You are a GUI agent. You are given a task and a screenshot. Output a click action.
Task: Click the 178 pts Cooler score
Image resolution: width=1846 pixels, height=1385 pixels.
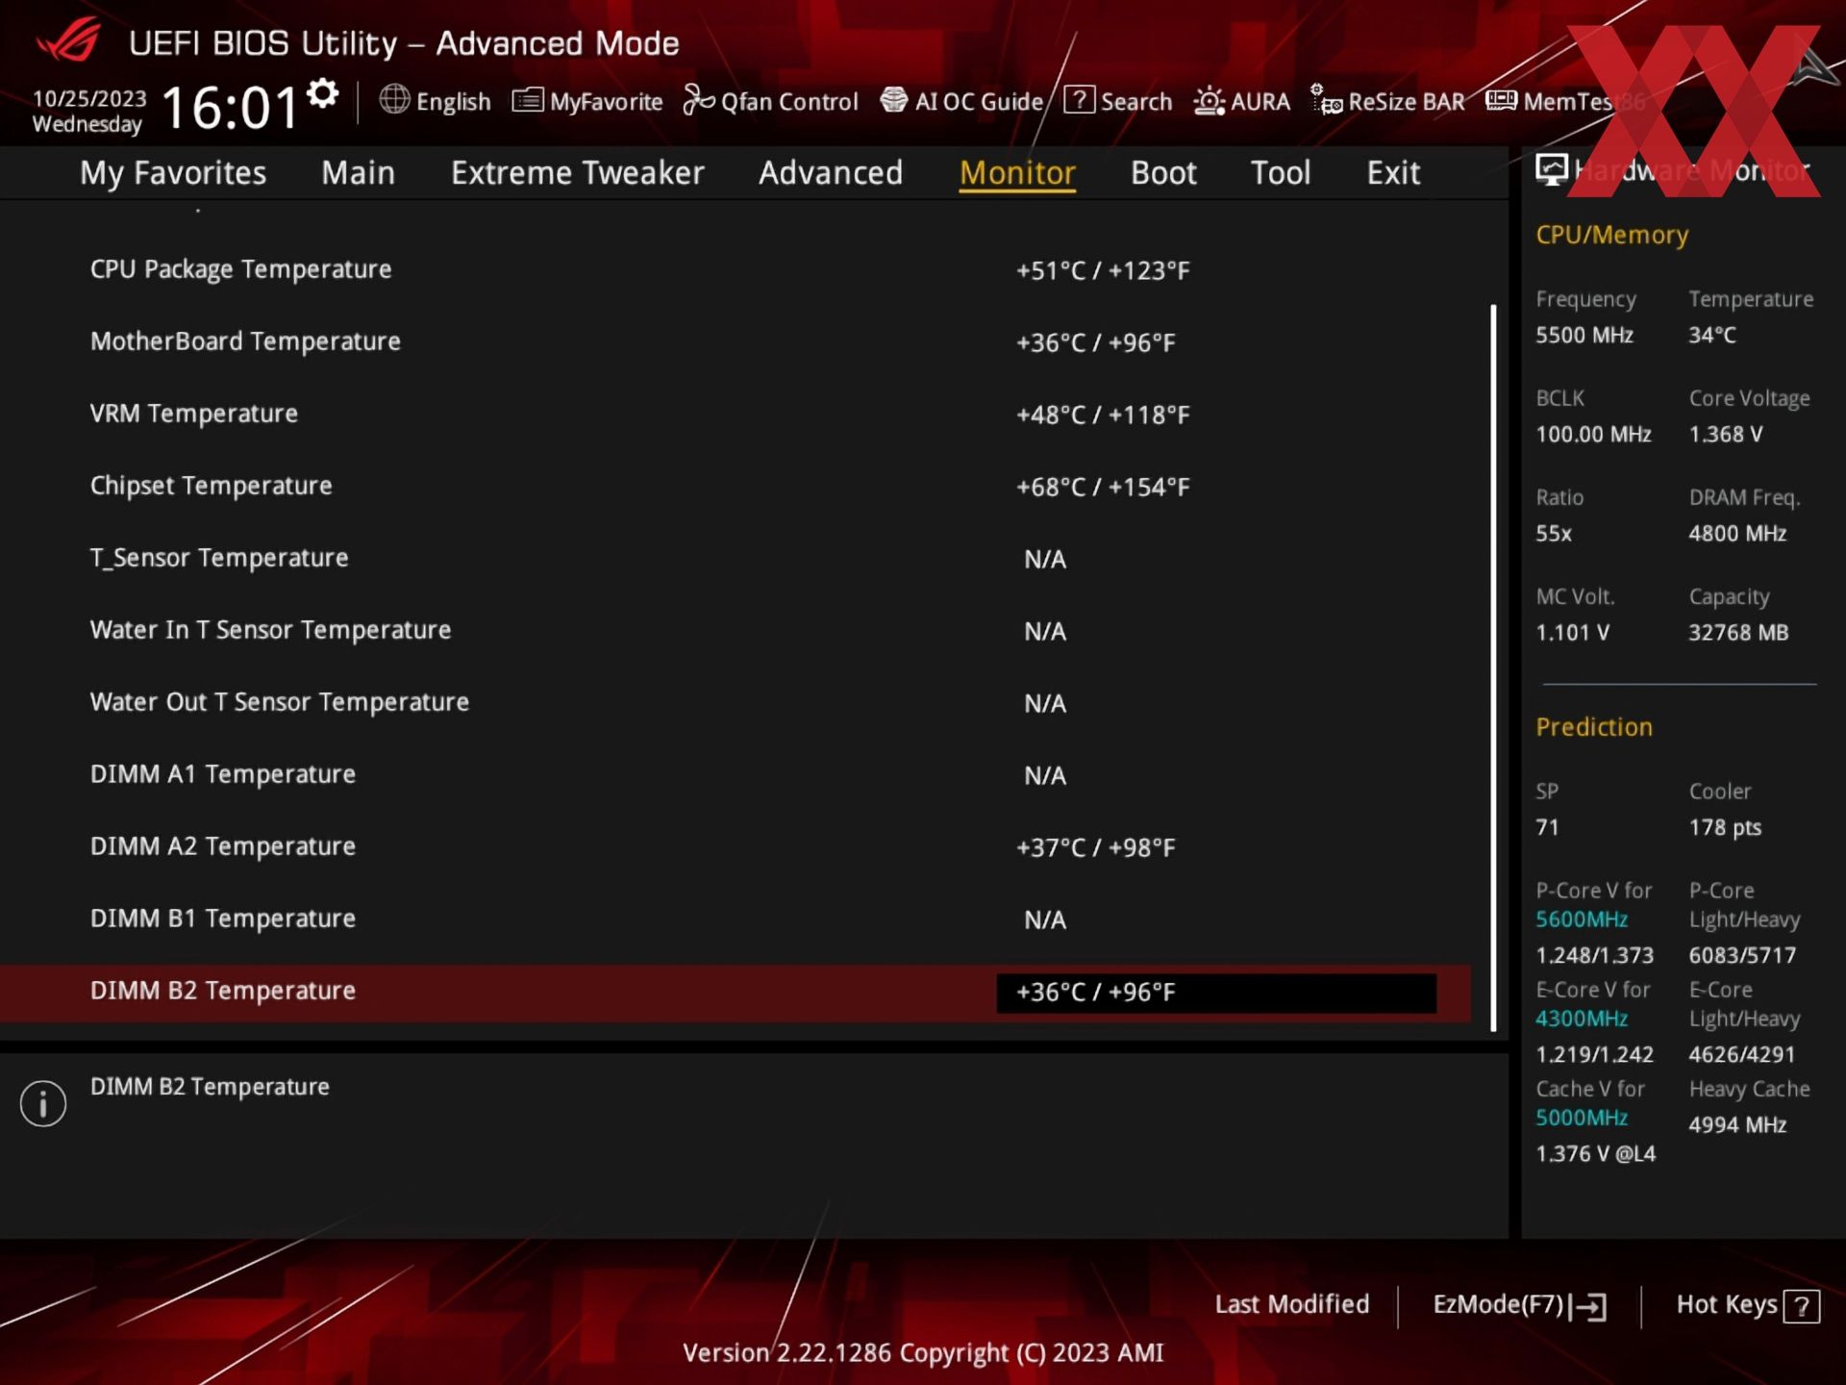[x=1725, y=827]
